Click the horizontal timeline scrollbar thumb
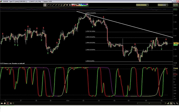The height and width of the screenshot is (112, 179). tap(149, 103)
